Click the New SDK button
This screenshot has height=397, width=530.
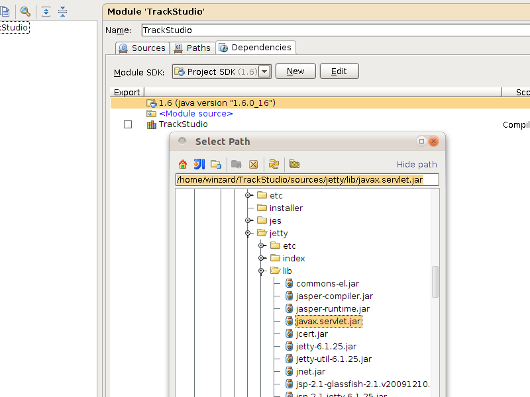pos(295,71)
